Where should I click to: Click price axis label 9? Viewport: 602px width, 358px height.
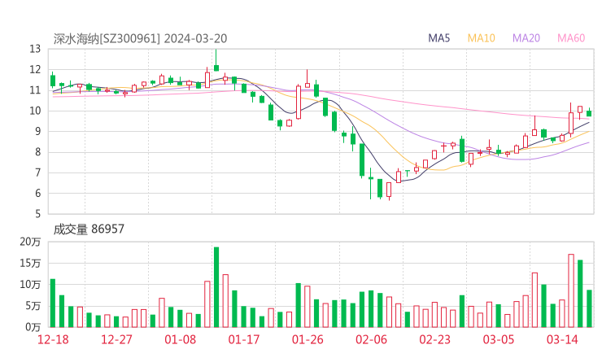pos(37,132)
